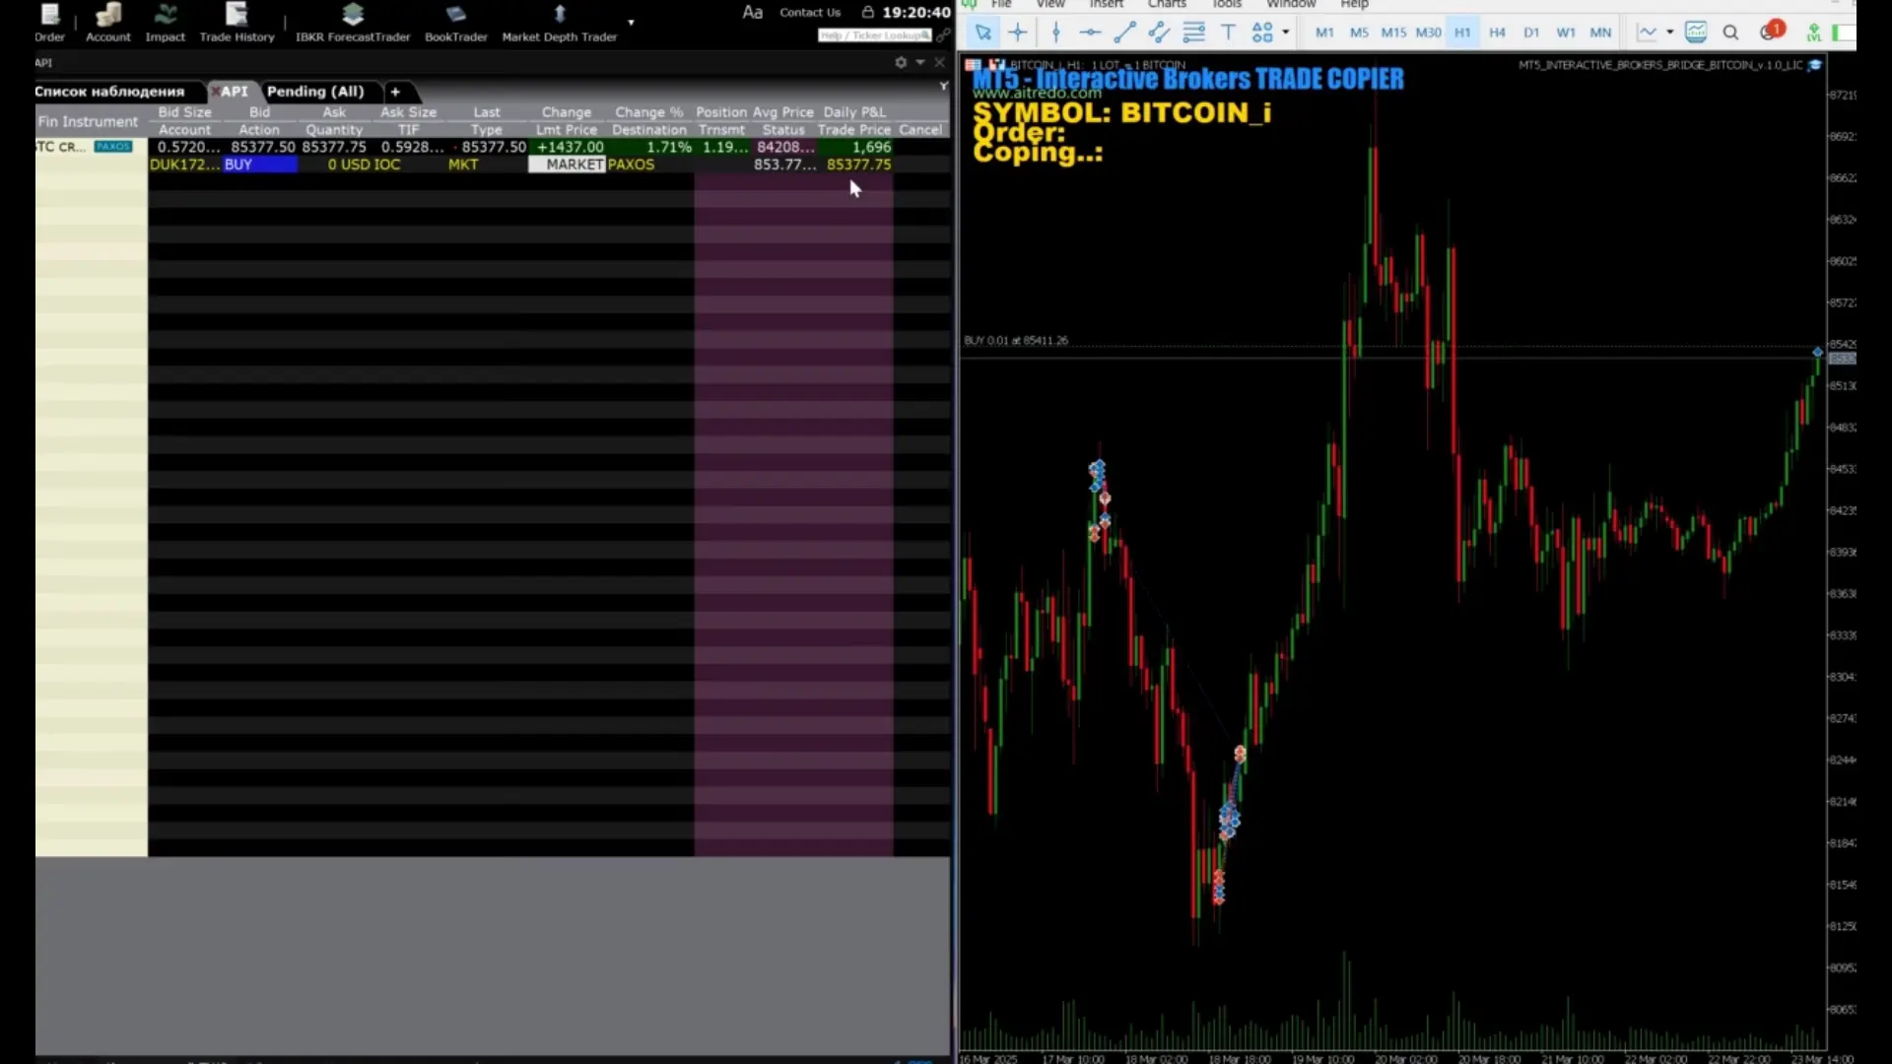This screenshot has width=1892, height=1064.
Task: Select the text label tool
Action: coord(1228,33)
